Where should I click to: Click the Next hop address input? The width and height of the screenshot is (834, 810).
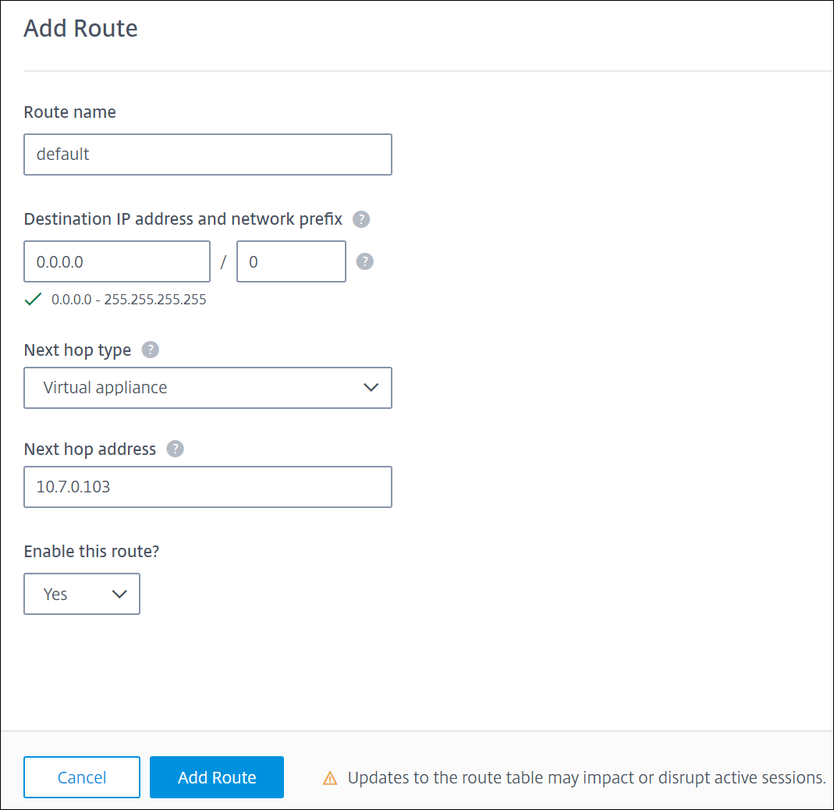coord(208,487)
